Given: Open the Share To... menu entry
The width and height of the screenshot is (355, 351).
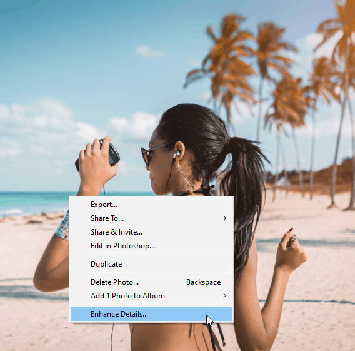Looking at the screenshot, I should (151, 218).
